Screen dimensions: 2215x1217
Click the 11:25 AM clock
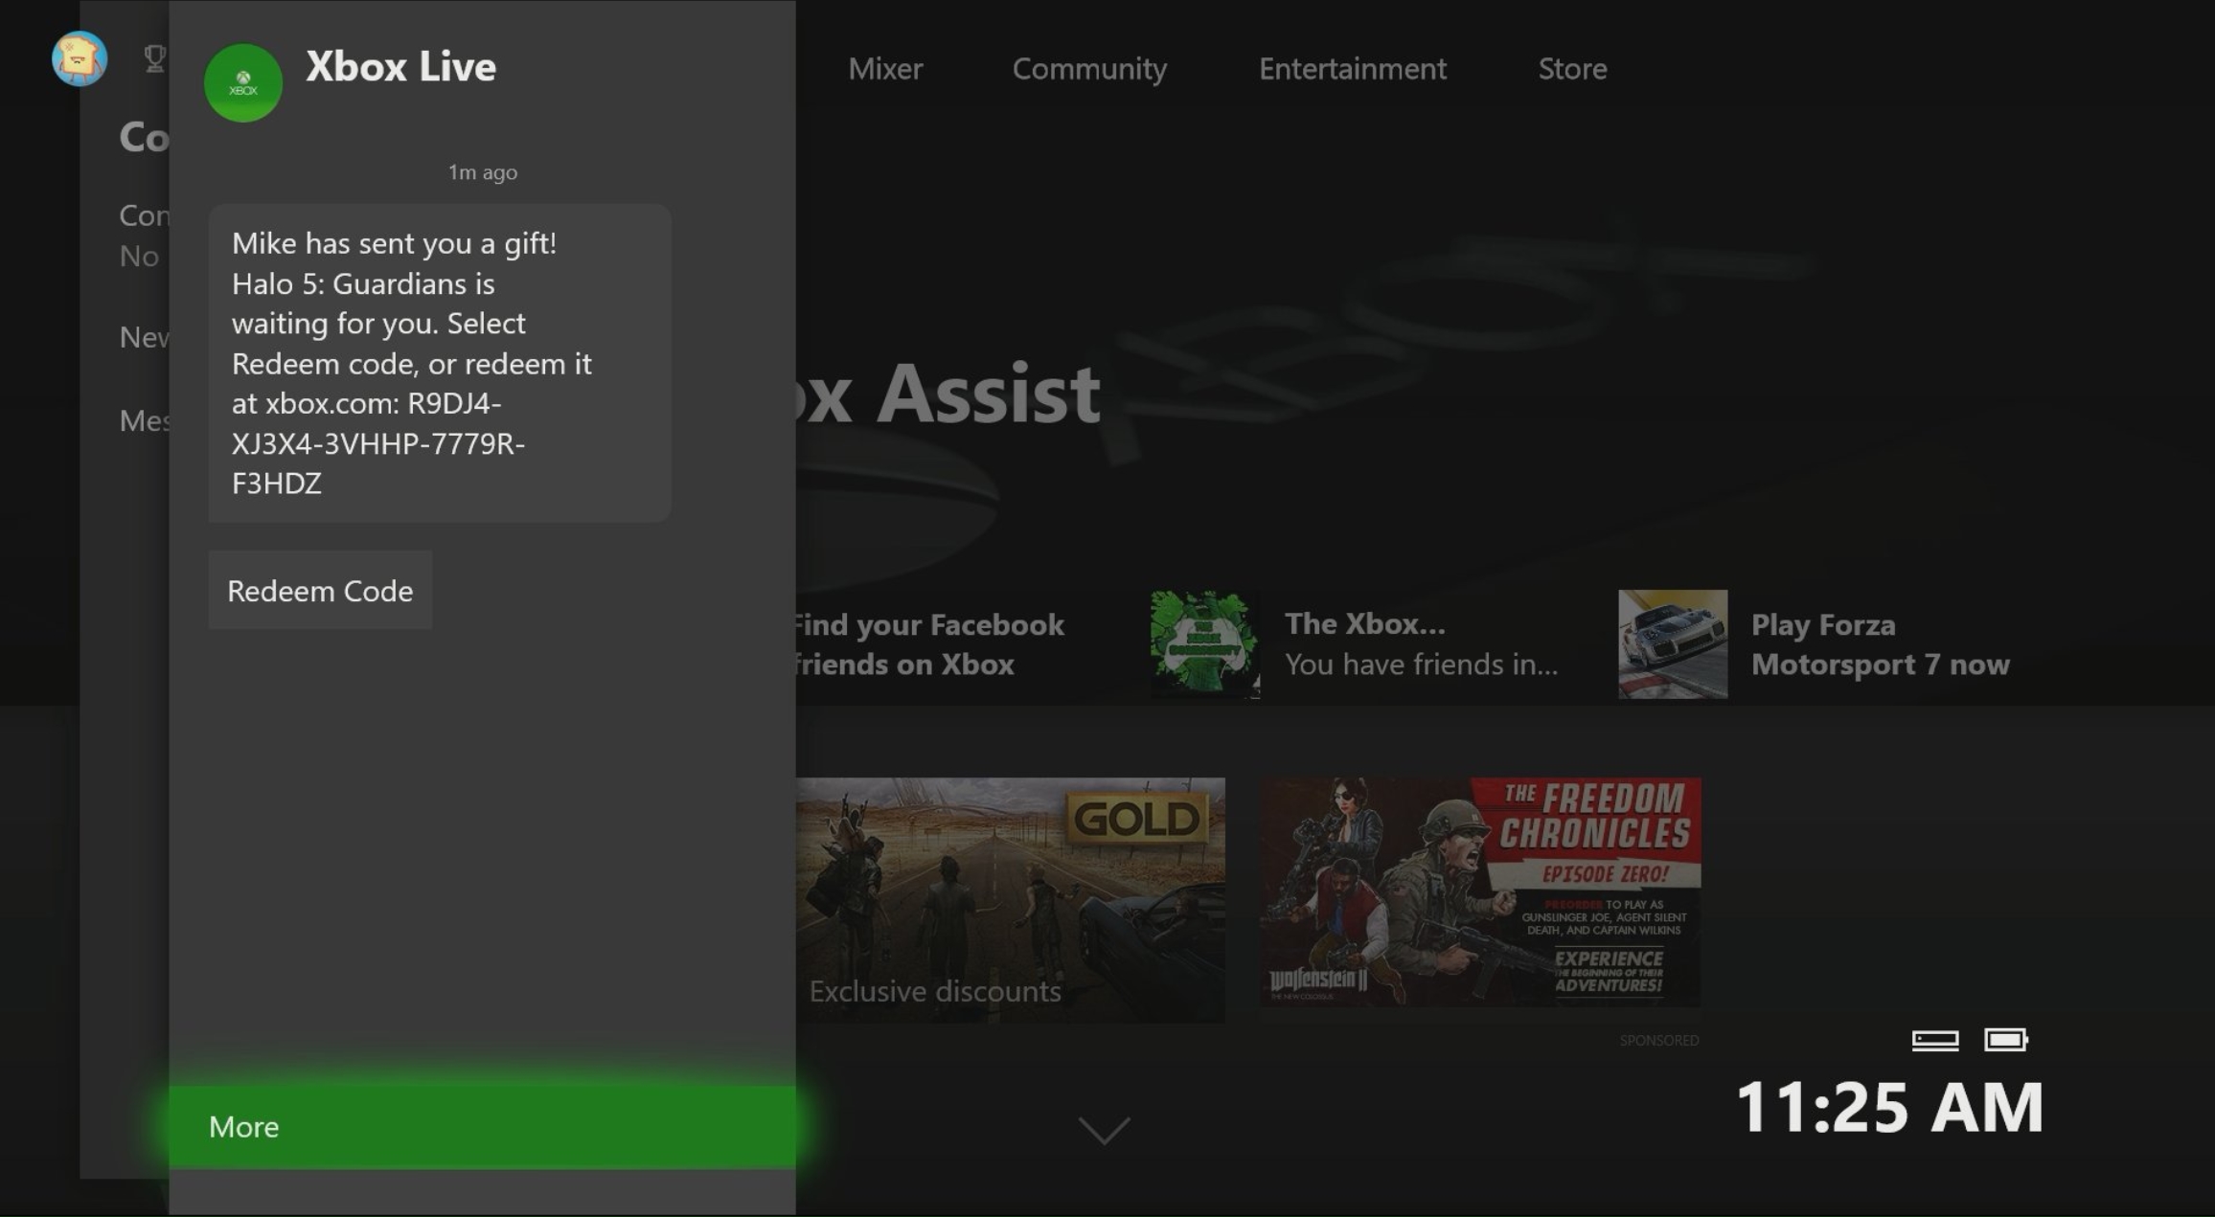tap(1889, 1107)
